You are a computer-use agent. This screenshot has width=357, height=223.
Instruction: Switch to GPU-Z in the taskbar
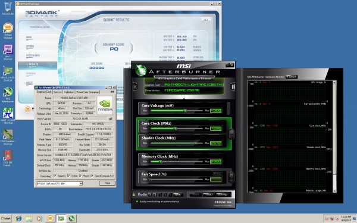61,219
